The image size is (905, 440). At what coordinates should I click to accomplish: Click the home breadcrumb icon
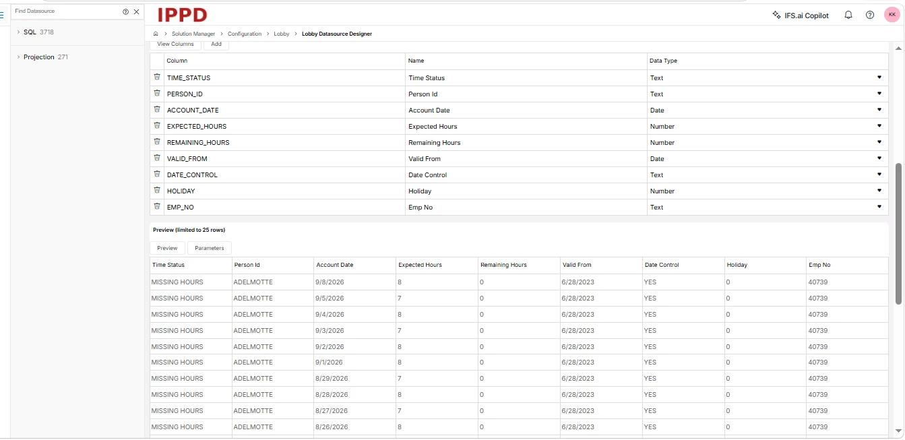pos(156,34)
